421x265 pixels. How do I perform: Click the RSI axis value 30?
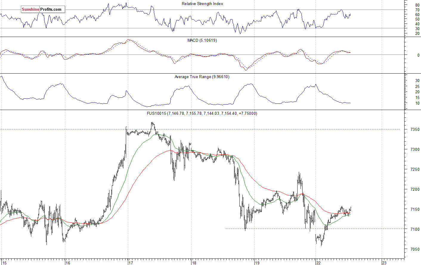tap(417, 29)
